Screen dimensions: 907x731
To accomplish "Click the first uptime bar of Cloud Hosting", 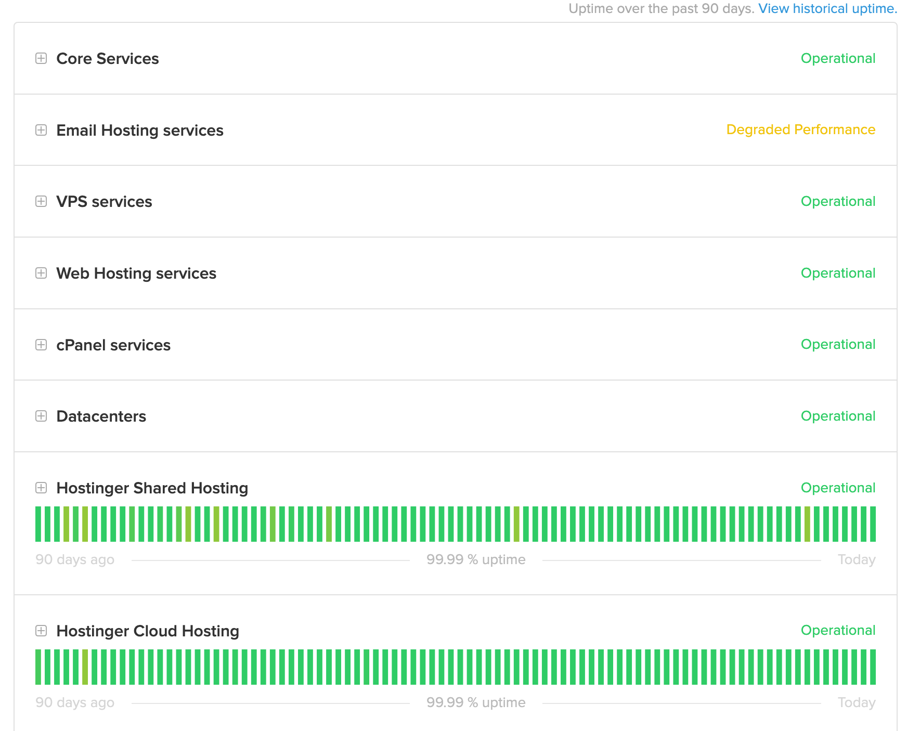I will 38,667.
